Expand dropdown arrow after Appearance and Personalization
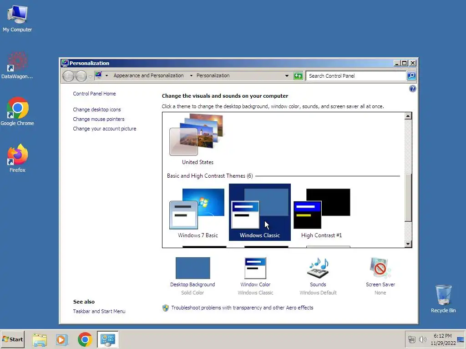Image resolution: width=466 pixels, height=349 pixels. pos(191,76)
